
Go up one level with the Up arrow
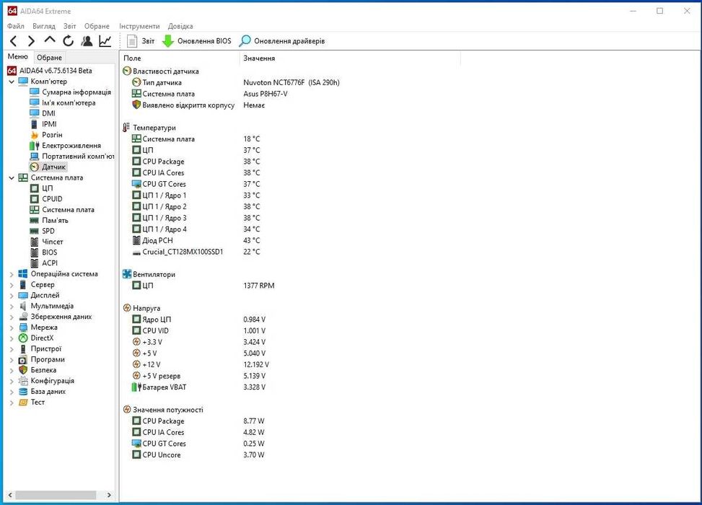point(50,40)
